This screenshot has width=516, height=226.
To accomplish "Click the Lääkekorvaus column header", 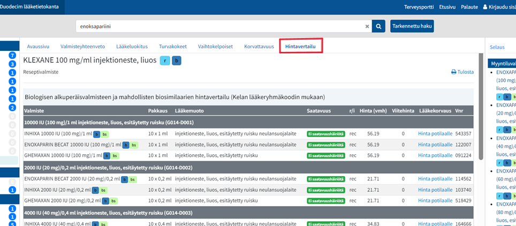I will click(x=435, y=111).
